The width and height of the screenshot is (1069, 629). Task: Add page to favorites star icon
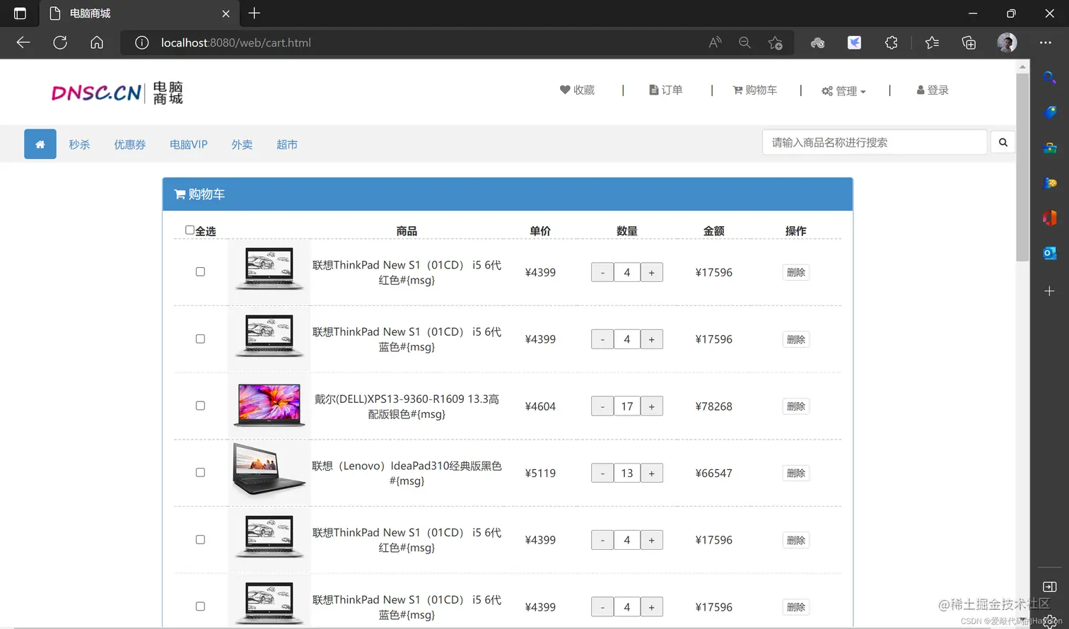(x=775, y=43)
